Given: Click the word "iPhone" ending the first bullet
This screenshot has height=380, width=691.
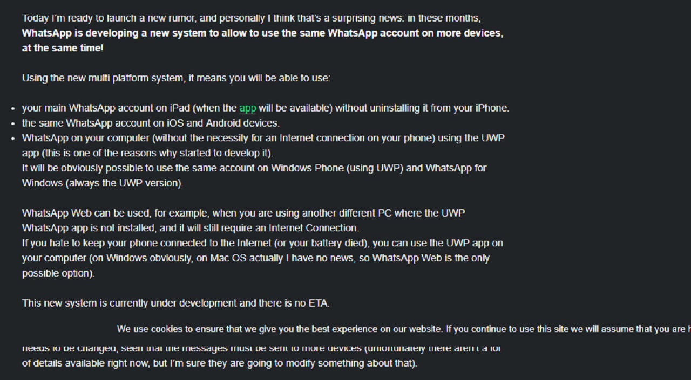Looking at the screenshot, I should [x=492, y=108].
